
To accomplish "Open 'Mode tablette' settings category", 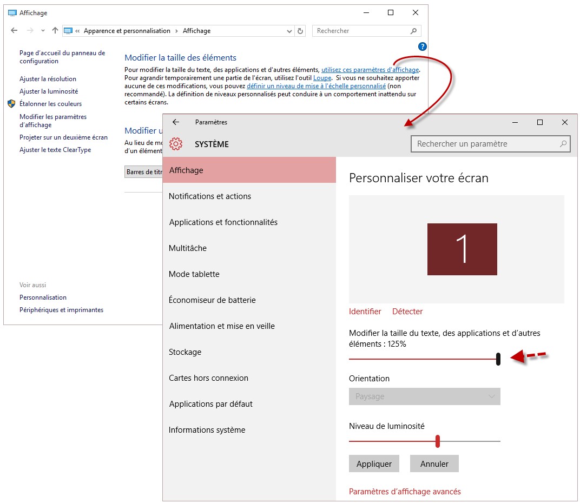I will coord(249,274).
